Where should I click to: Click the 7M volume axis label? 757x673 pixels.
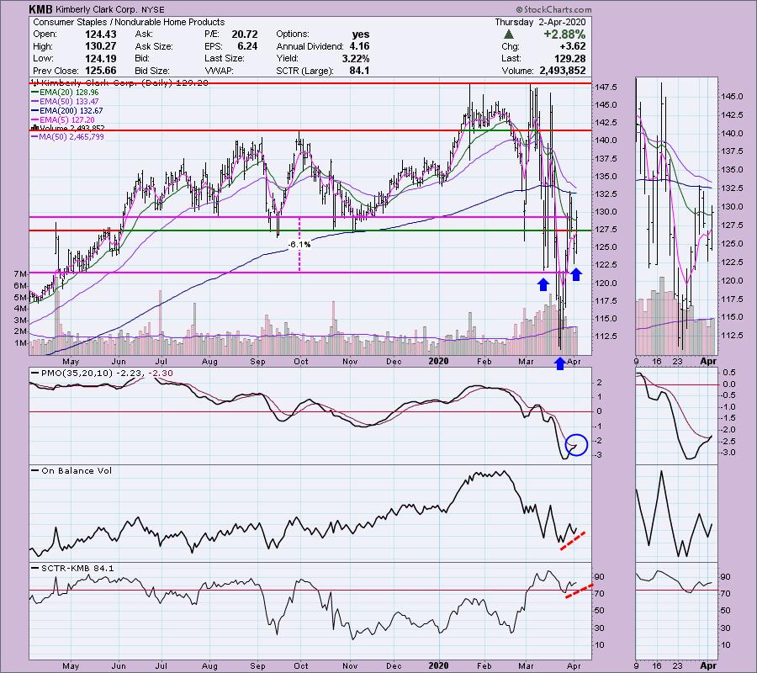(20, 273)
